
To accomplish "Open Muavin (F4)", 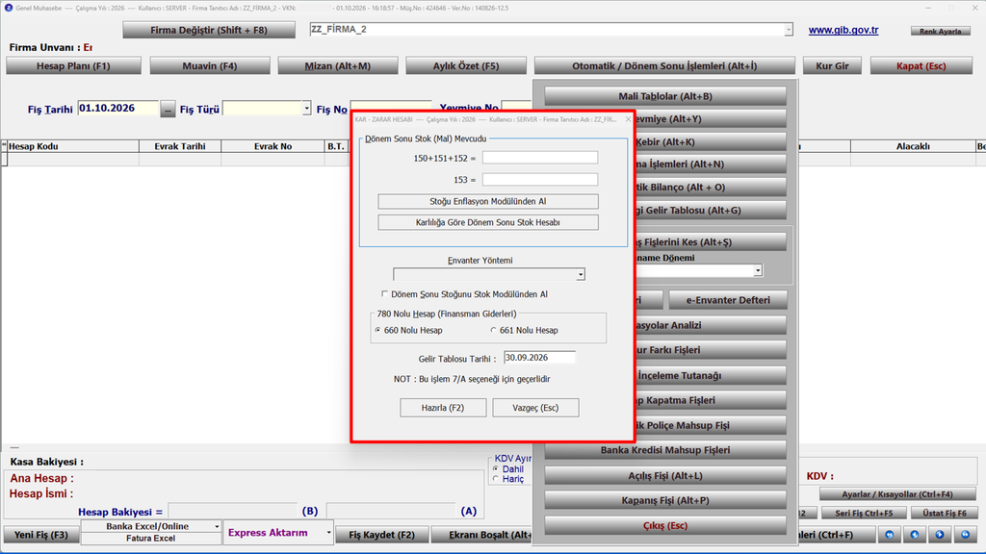I will click(x=210, y=66).
